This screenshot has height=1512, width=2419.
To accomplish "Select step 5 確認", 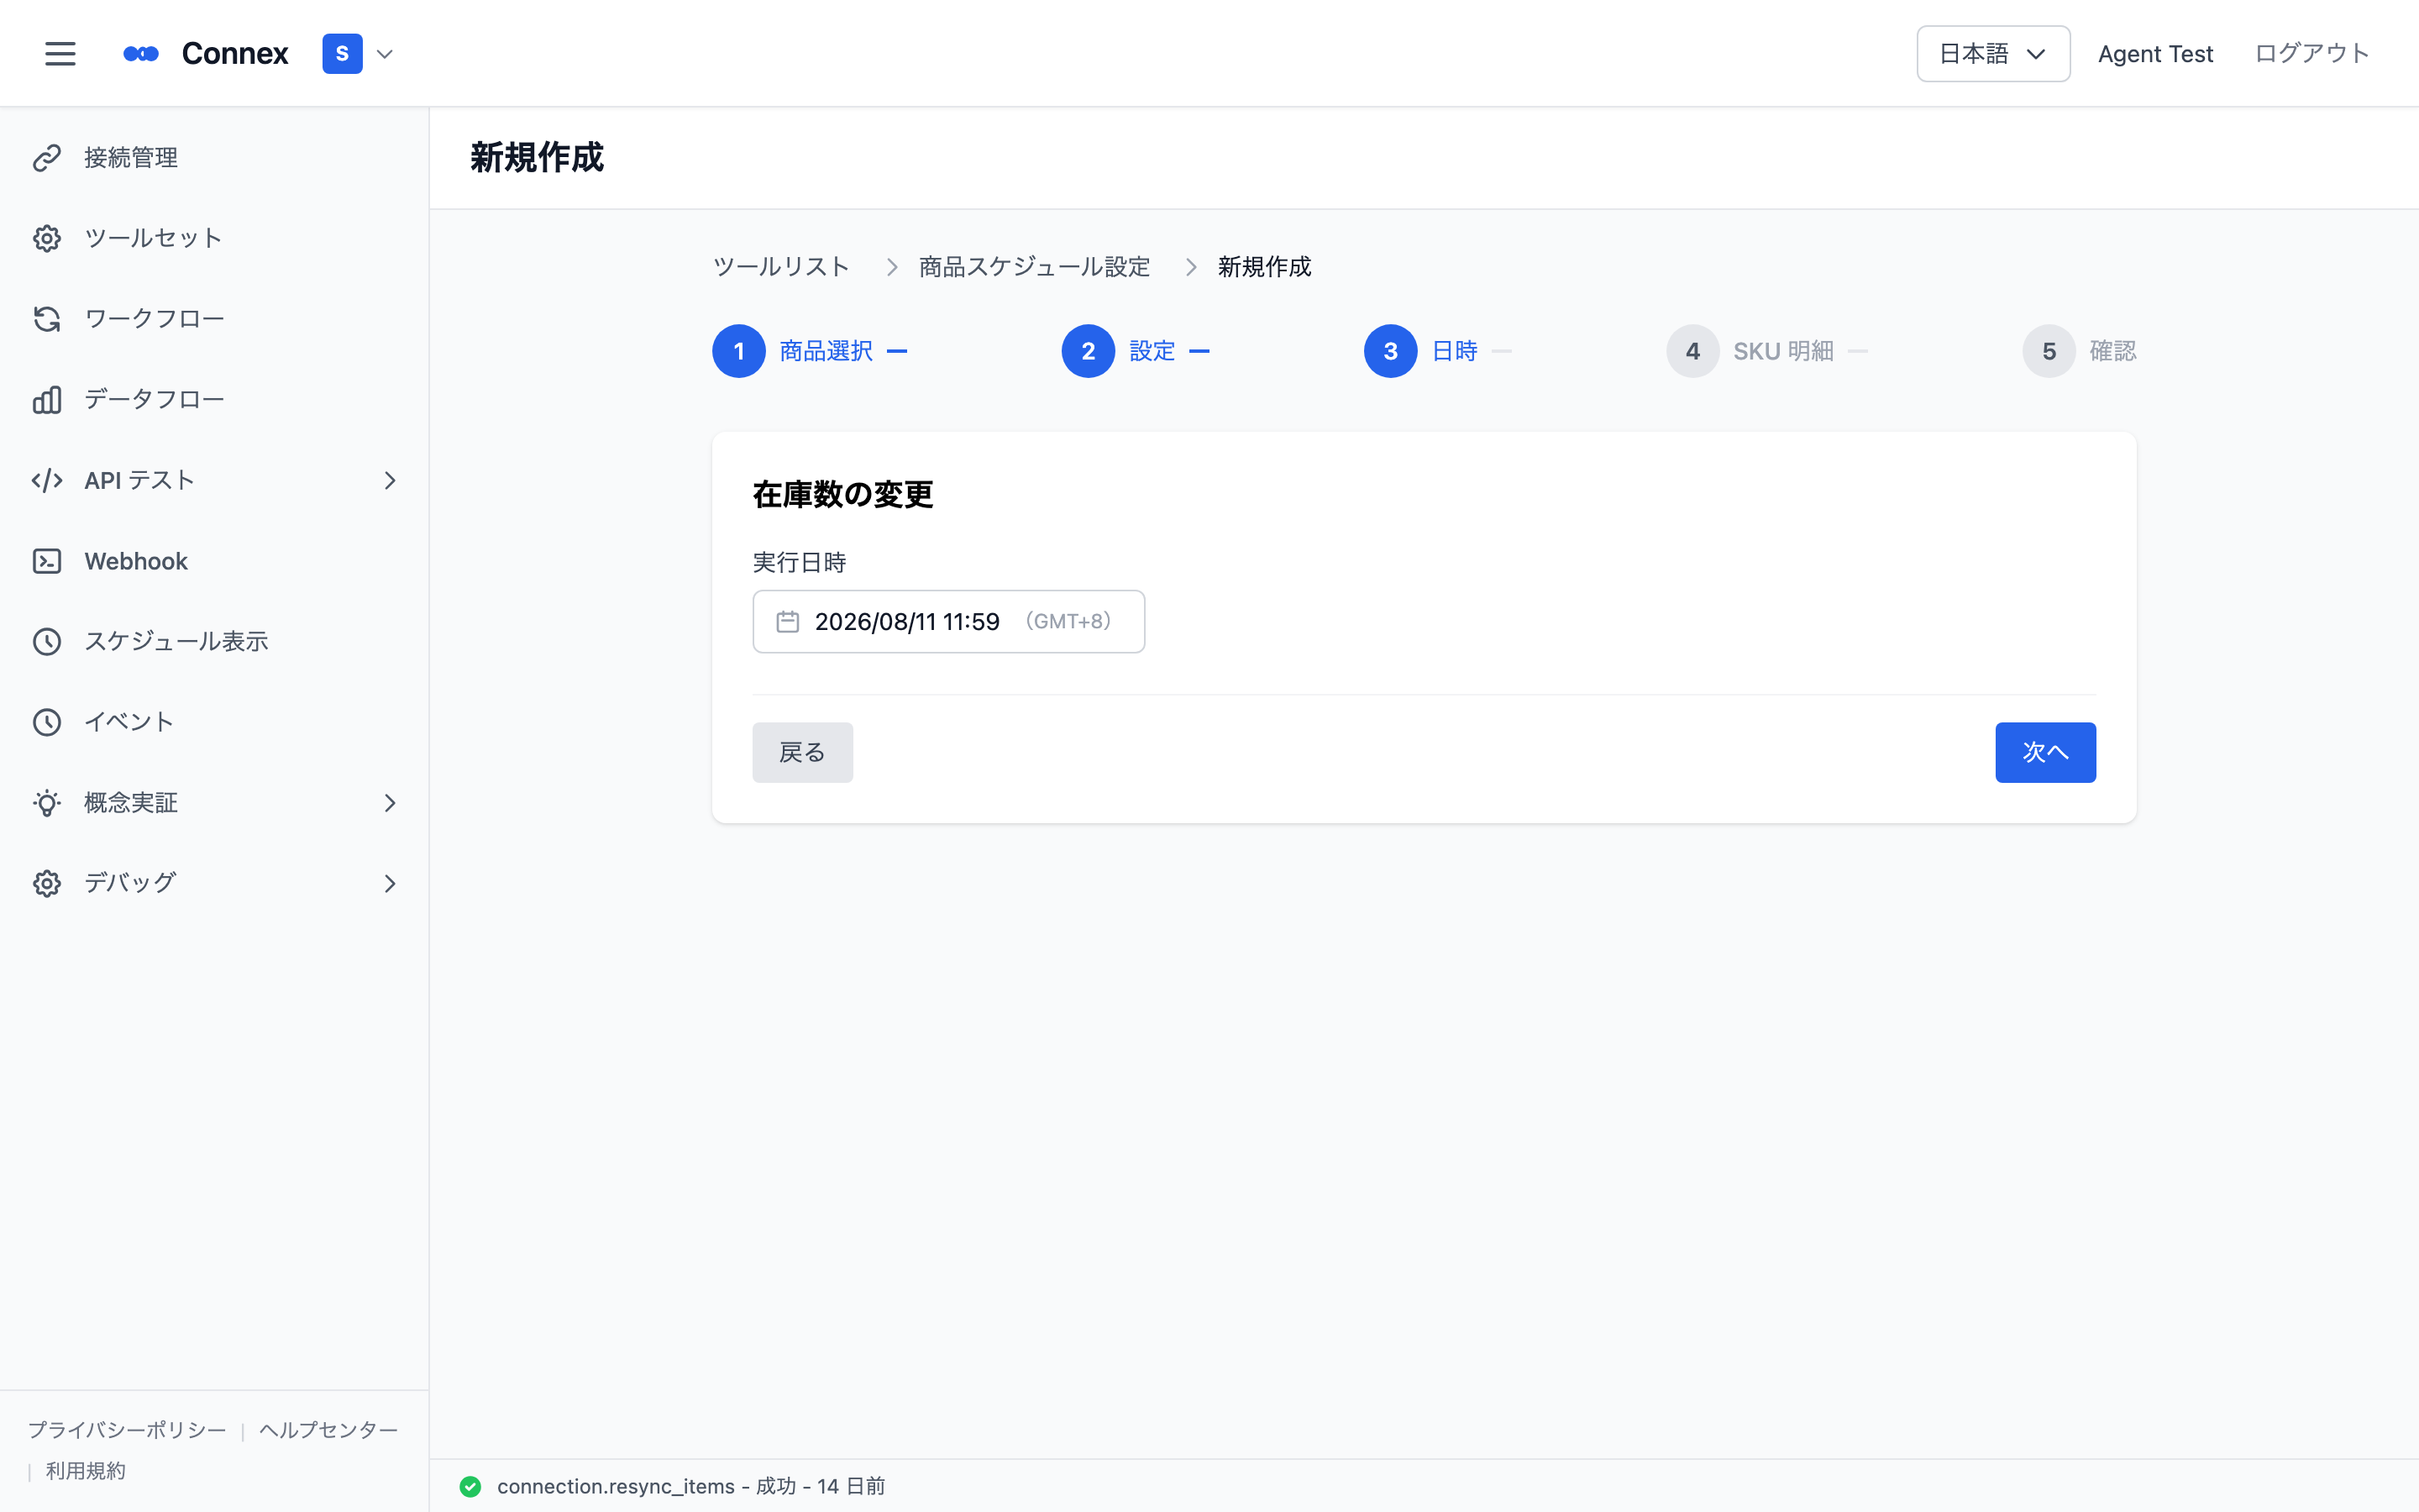I will 2079,351.
